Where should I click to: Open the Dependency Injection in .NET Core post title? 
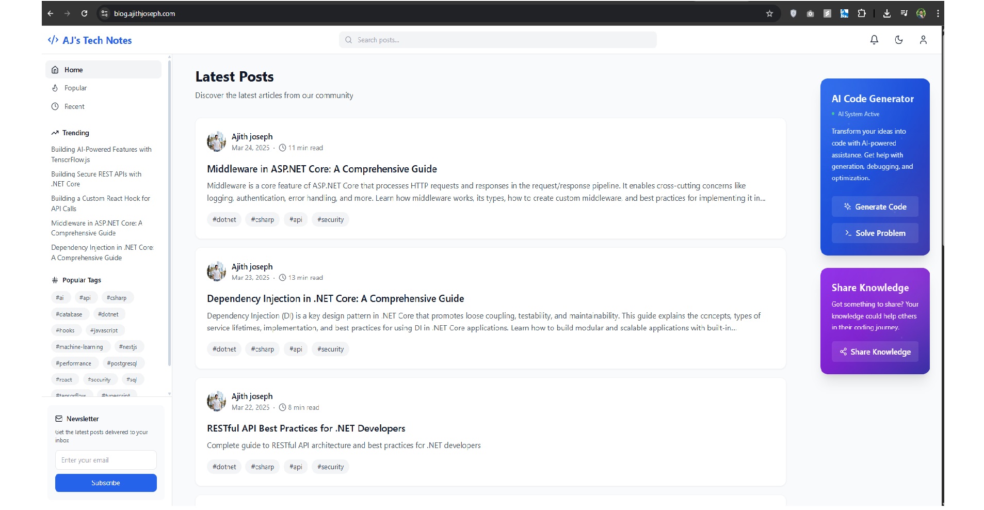click(x=335, y=298)
